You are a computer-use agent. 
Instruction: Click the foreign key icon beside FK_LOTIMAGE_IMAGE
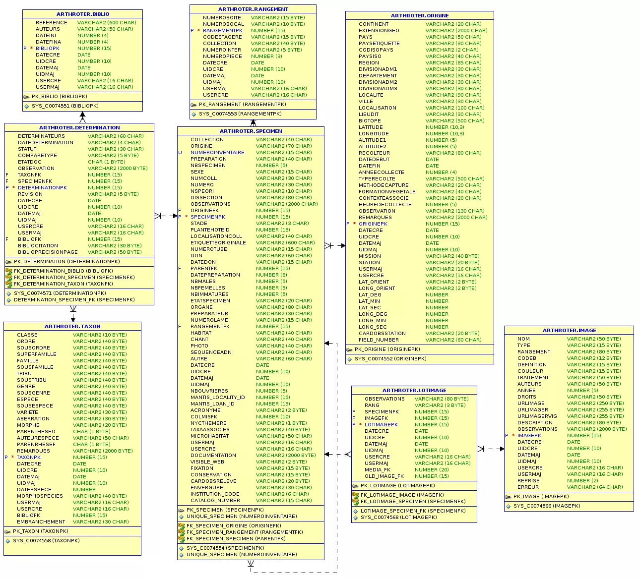click(x=356, y=495)
